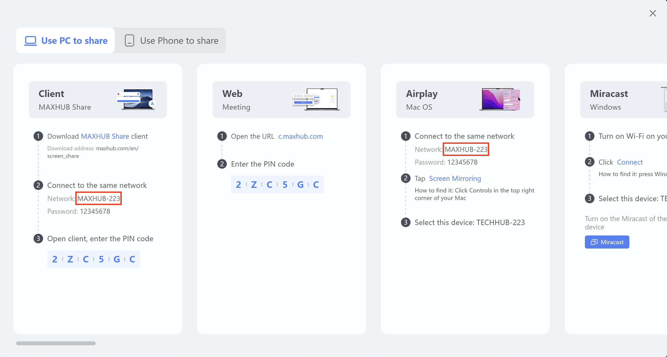
Task: Click the Connect link under Miracast
Action: click(x=630, y=162)
